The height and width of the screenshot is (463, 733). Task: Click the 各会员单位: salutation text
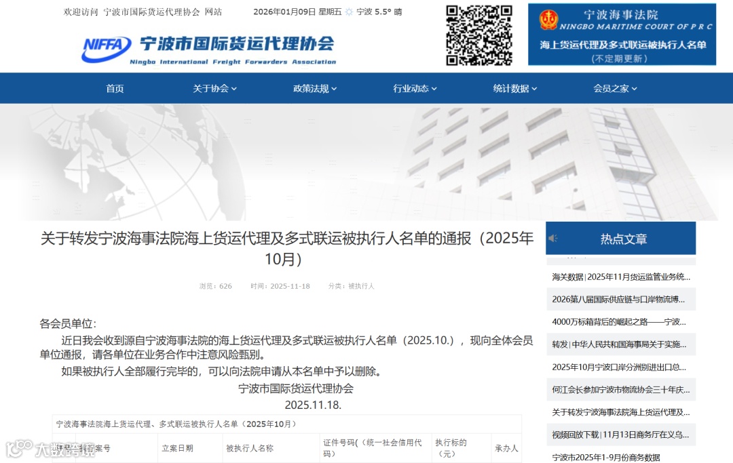pos(68,323)
